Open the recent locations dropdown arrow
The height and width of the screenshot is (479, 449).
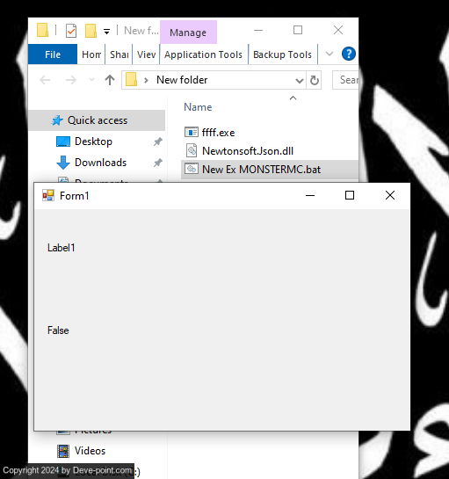(91, 80)
